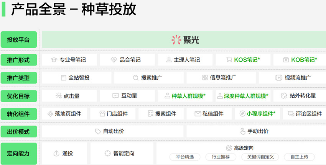Click the person icon beside 深度种草人群规模
The image size is (326, 165).
point(220,96)
